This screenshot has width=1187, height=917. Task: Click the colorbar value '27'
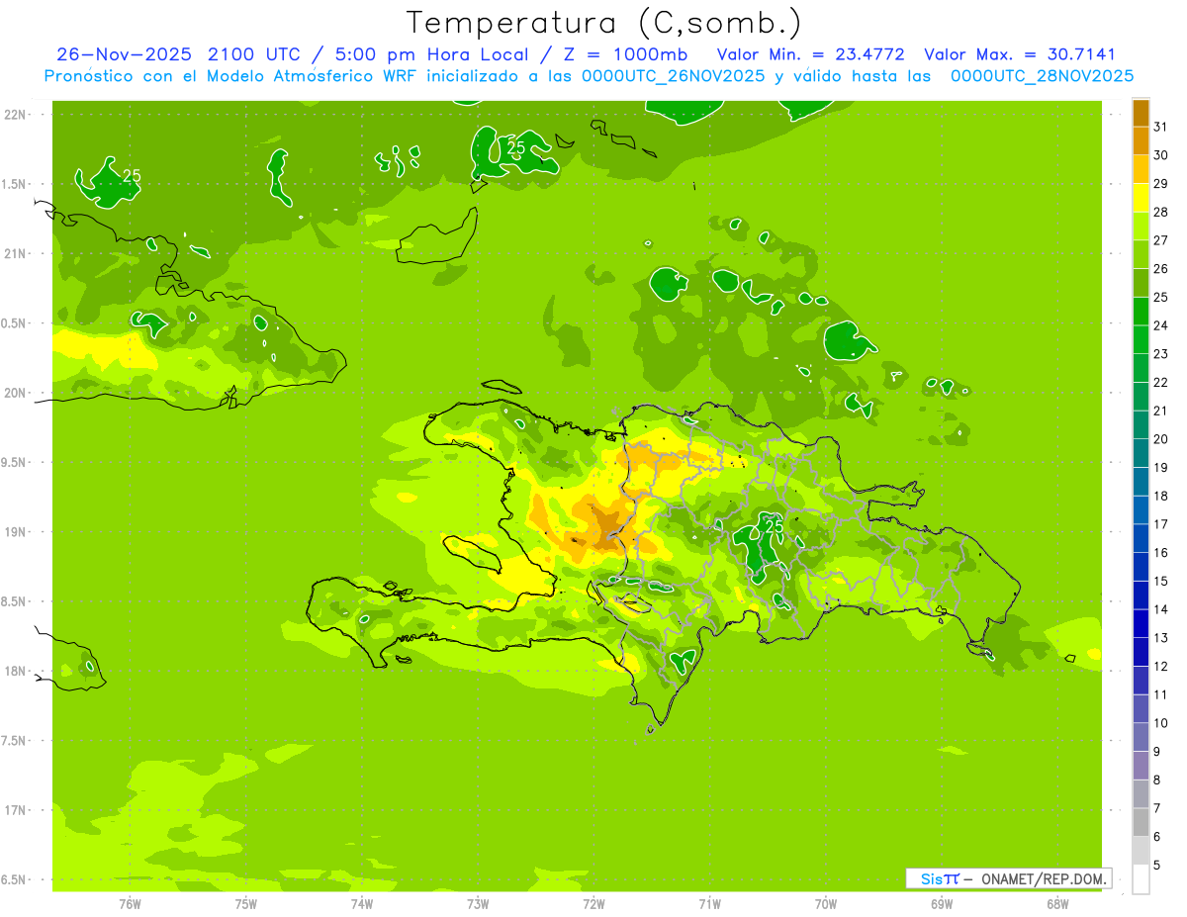[1160, 240]
